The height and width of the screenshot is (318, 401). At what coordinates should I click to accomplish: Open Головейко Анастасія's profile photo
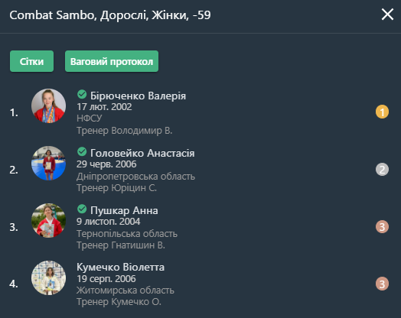48,164
